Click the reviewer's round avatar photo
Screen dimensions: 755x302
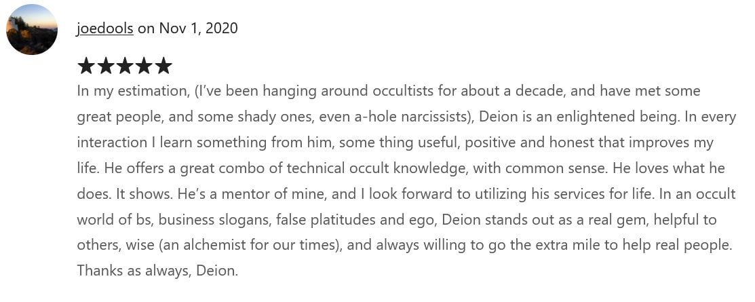(x=32, y=29)
